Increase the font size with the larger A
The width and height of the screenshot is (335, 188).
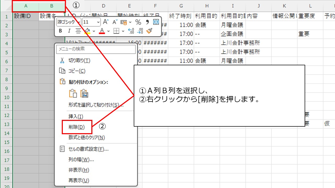coord(105,22)
